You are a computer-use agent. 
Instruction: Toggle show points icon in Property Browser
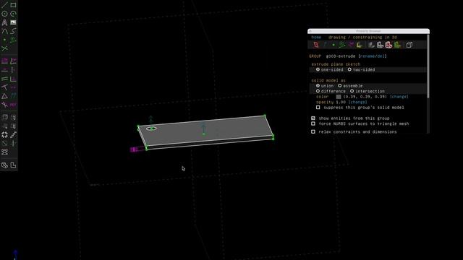[334, 45]
